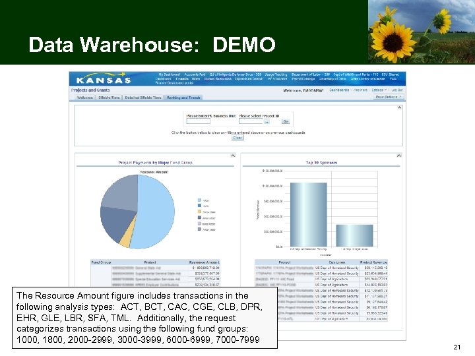Image resolution: width=475 pixels, height=356 pixels.
Task: Click the US Dept of Homeland Security bar
Action: (308, 215)
